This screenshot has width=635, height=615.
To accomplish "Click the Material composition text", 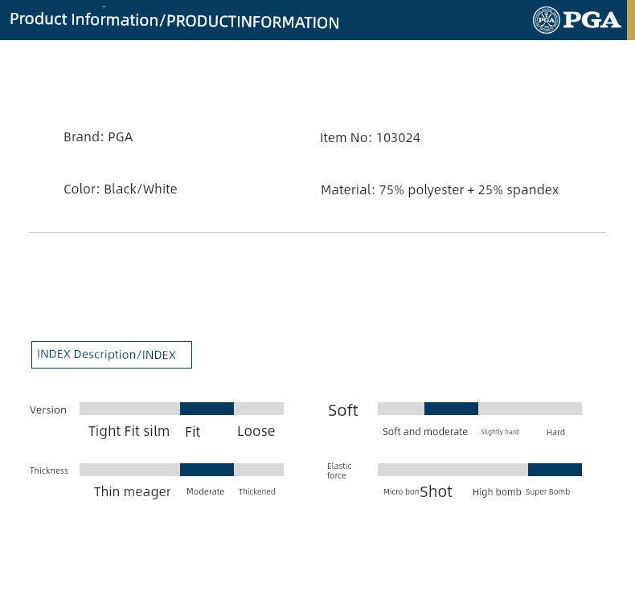I will pos(439,190).
